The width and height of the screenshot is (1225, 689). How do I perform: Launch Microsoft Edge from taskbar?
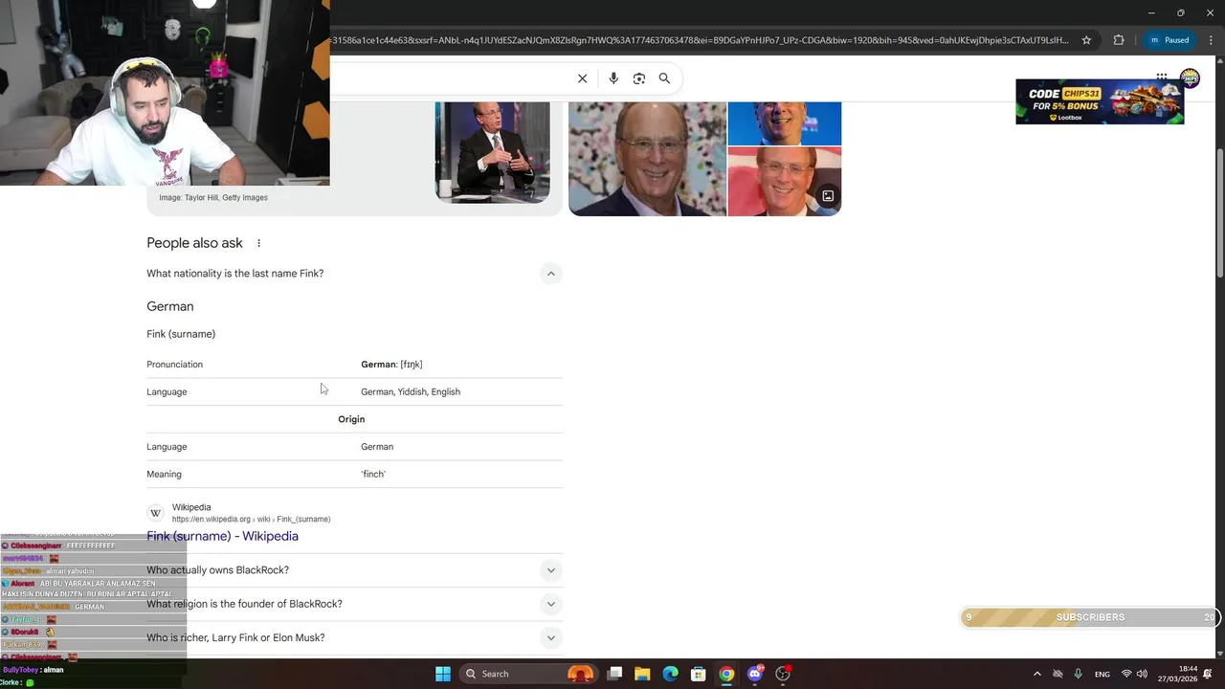[x=670, y=674]
